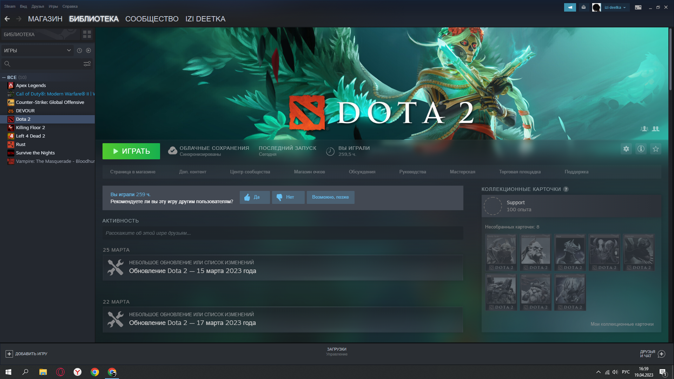This screenshot has width=674, height=379.
Task: Select СООБЩЕСТВО navigation tab
Action: click(152, 19)
